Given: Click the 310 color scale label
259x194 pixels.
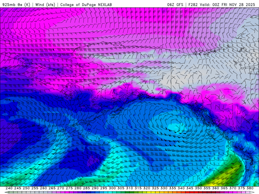Looking at the screenshot, I should point(129,188).
